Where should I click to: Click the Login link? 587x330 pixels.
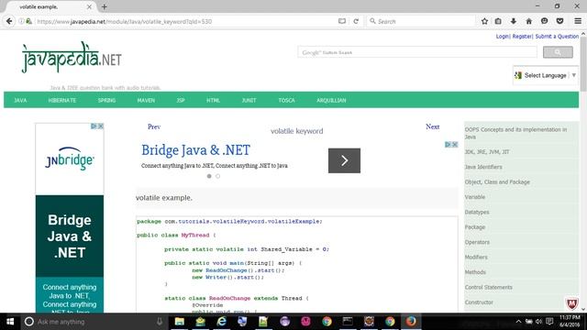tap(503, 37)
